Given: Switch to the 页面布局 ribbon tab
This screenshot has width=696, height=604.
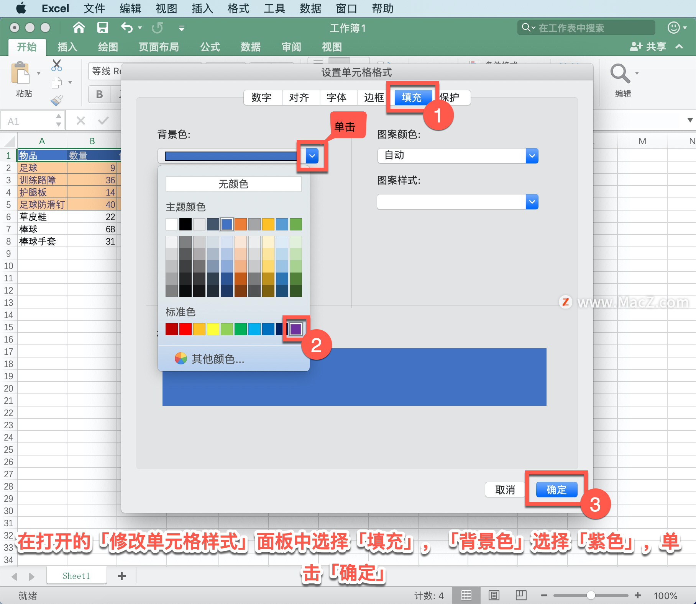Looking at the screenshot, I should pyautogui.click(x=159, y=47).
